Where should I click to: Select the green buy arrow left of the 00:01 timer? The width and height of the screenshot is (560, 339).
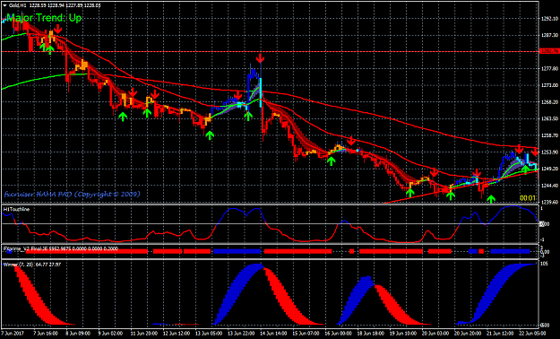point(491,199)
